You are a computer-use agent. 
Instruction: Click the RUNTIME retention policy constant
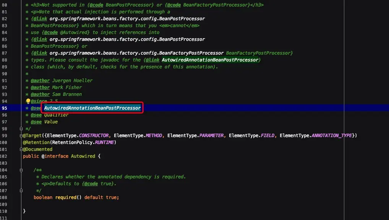(104, 142)
